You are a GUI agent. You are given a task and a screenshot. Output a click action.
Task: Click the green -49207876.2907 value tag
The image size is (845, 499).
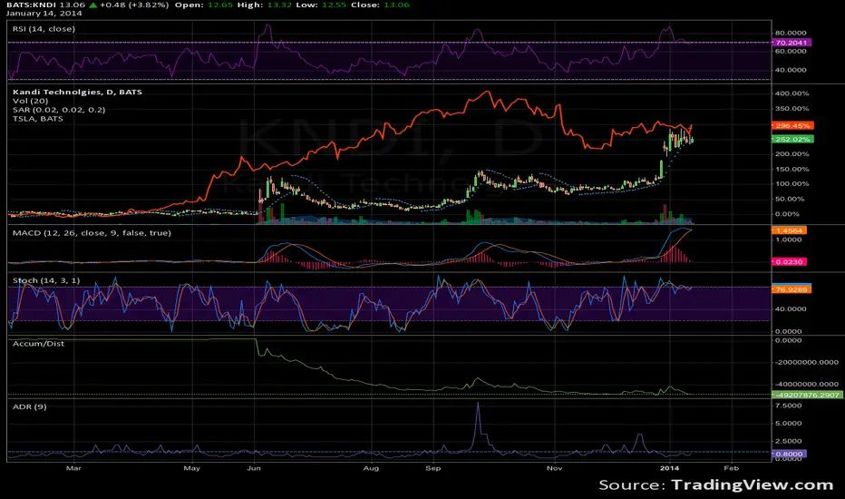click(x=807, y=395)
